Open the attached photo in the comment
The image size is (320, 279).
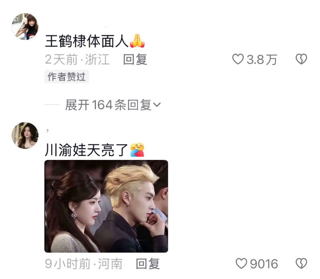[x=106, y=206]
